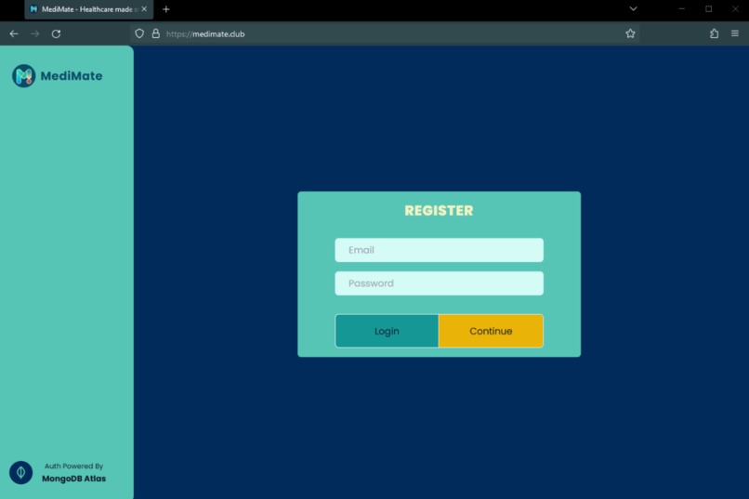Close the browser window
Image resolution: width=749 pixels, height=499 pixels.
pyautogui.click(x=736, y=9)
